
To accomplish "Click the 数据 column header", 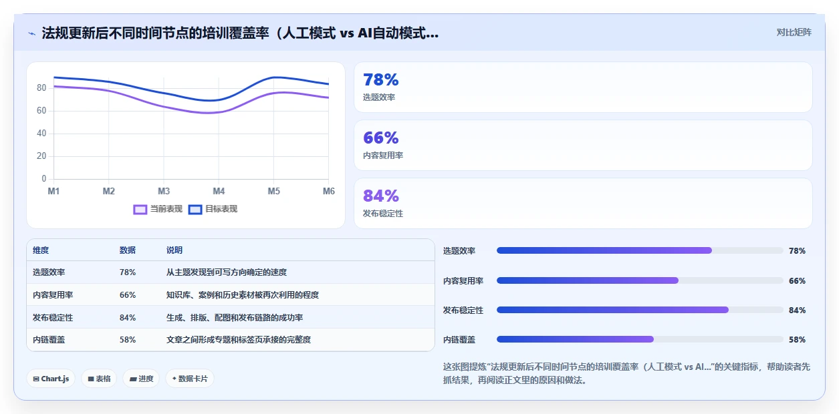I will 128,250.
